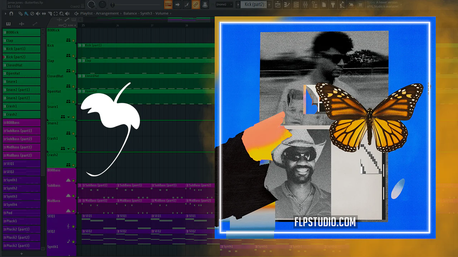Select the 808Kick pattern in the picker
The image size is (458, 257).
tap(21, 32)
